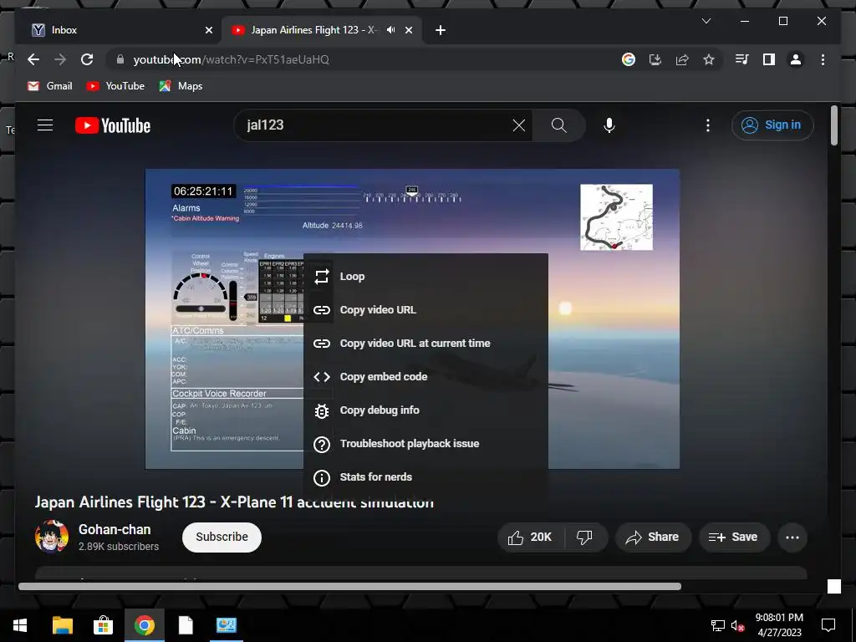Open the muted volume tray icon

click(737, 625)
